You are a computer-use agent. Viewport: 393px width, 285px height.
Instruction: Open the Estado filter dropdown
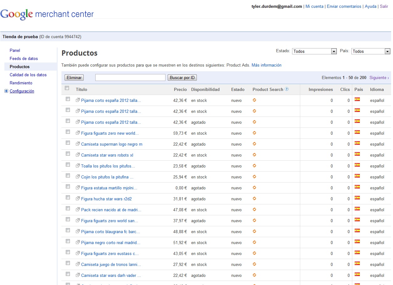tap(314, 51)
